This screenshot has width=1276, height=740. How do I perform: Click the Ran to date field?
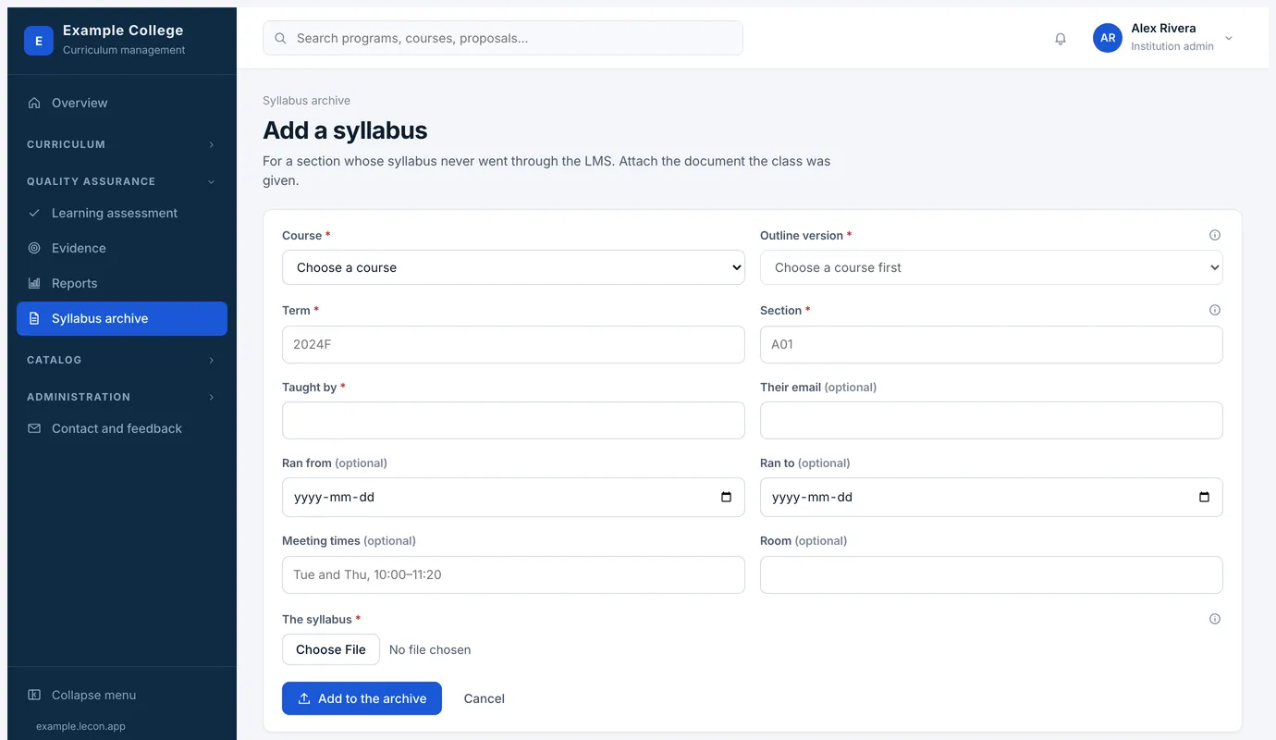click(991, 497)
